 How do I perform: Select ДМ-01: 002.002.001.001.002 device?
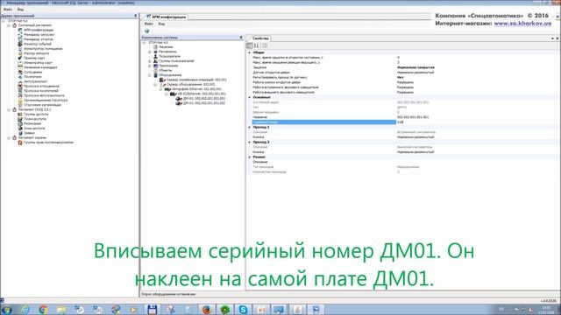coord(204,103)
